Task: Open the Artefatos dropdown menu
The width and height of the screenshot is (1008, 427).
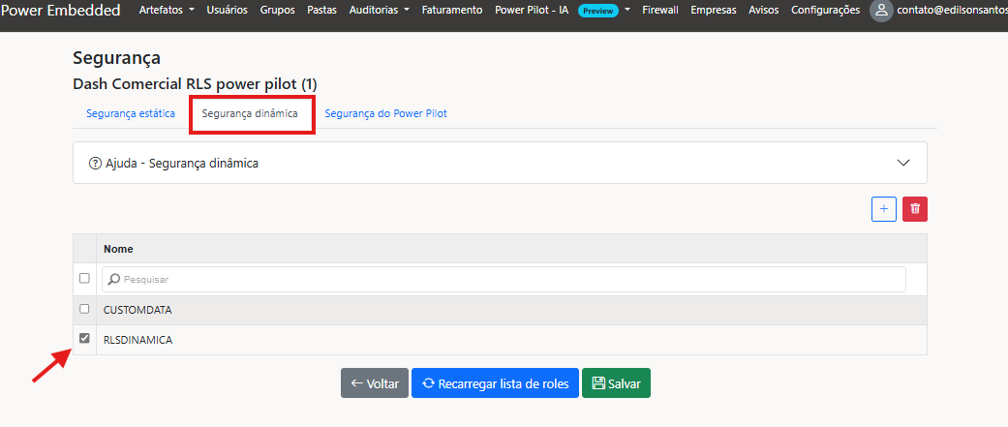Action: click(167, 10)
